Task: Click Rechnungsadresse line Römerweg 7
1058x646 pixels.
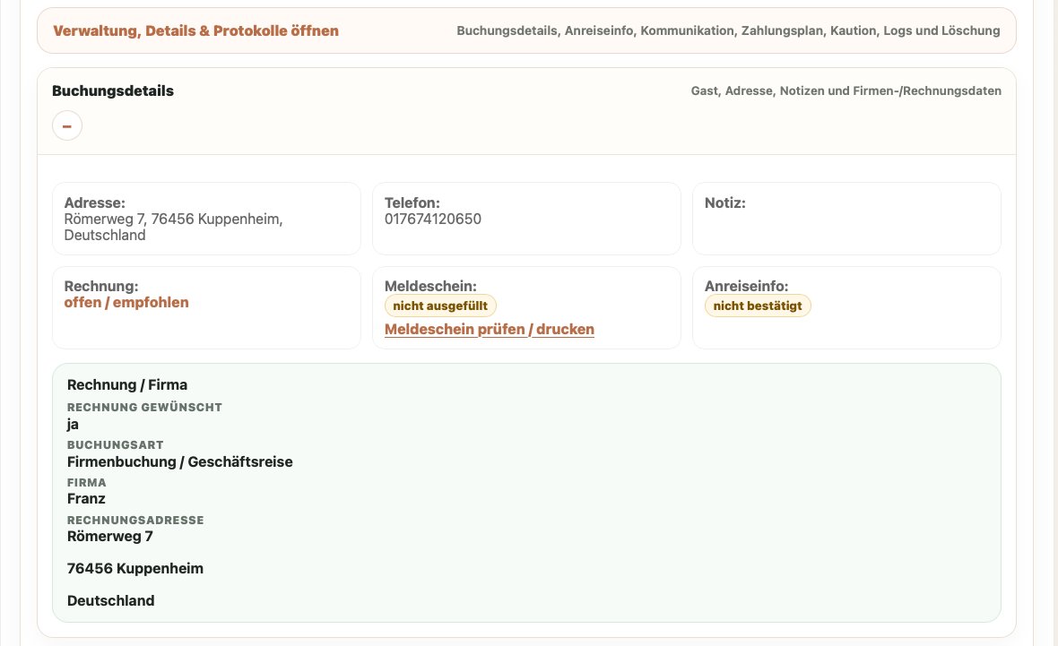Action: [x=110, y=537]
